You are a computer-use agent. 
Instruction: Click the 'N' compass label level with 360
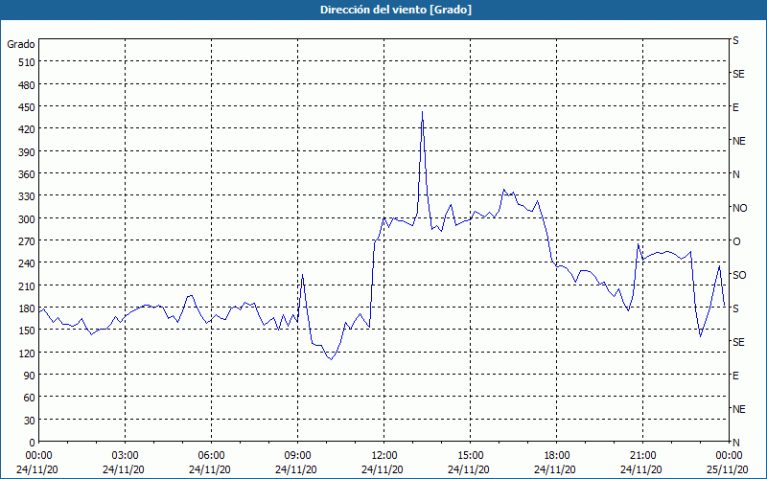736,174
